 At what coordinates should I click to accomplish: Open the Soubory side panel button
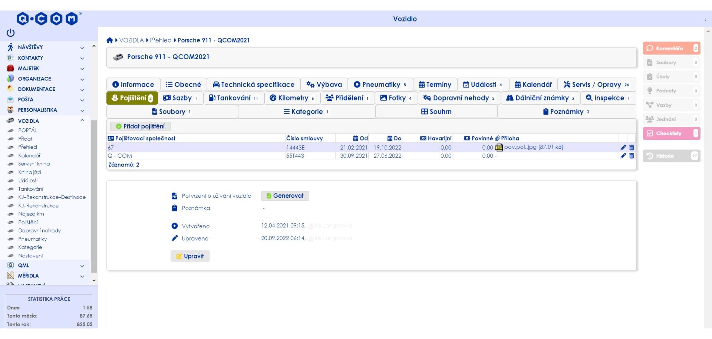coord(671,62)
